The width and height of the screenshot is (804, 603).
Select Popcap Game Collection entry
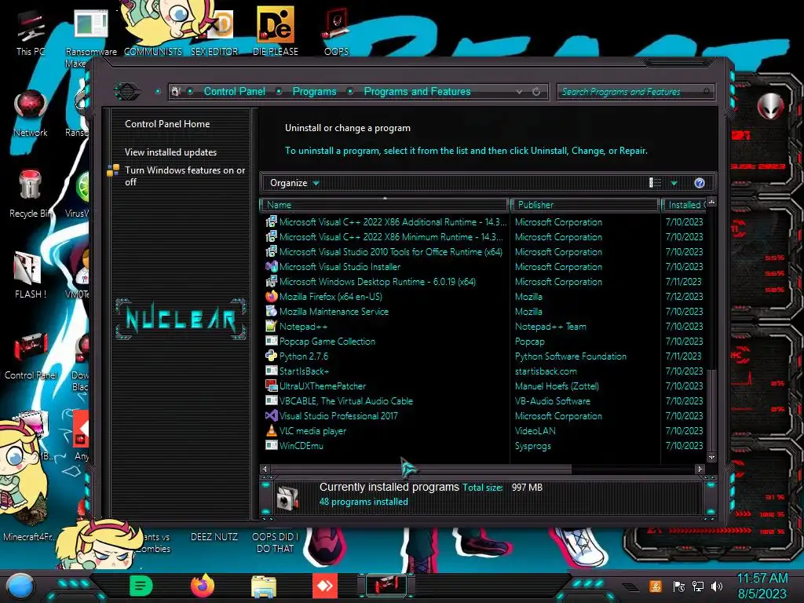click(x=327, y=342)
